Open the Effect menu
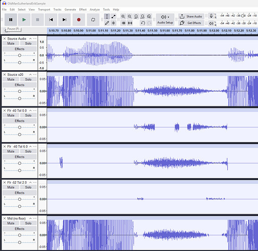Image resolution: width=258 pixels, height=251 pixels. point(83,10)
